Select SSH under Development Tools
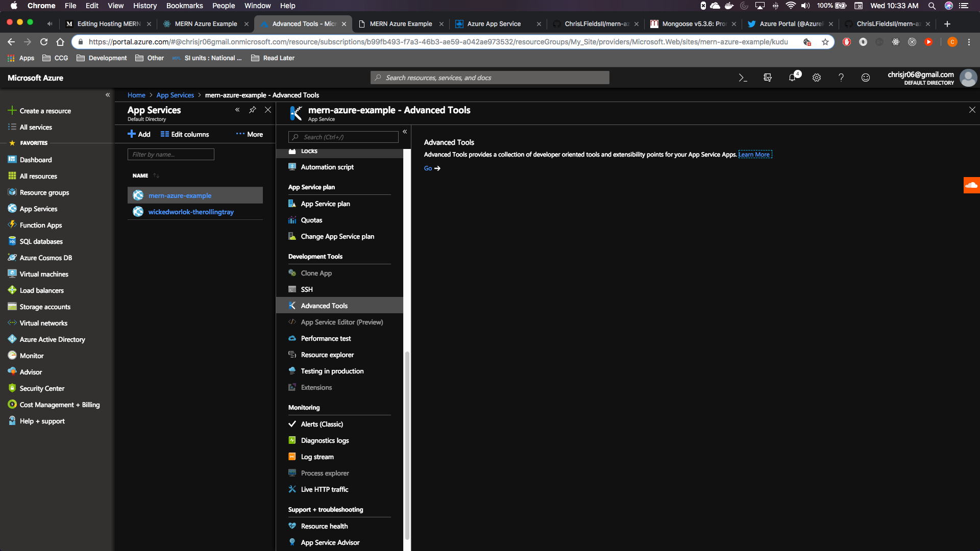 click(x=307, y=289)
